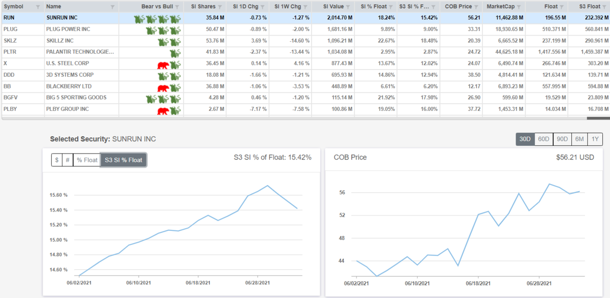Click the SI 1W Chg filter icon
The image size is (610, 298).
305,7
